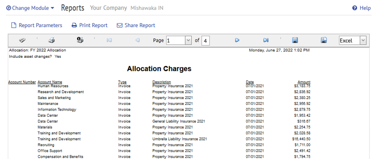Click the print current page icon
Viewport: 372px width, 159px height.
(x=80, y=40)
